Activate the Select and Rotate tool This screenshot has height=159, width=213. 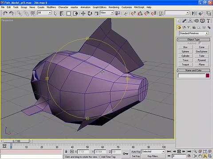point(90,14)
